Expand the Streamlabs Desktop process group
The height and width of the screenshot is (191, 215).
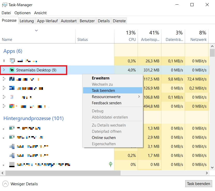(x=4, y=70)
